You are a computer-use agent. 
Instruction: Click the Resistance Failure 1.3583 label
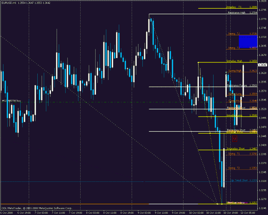[x=242, y=86]
